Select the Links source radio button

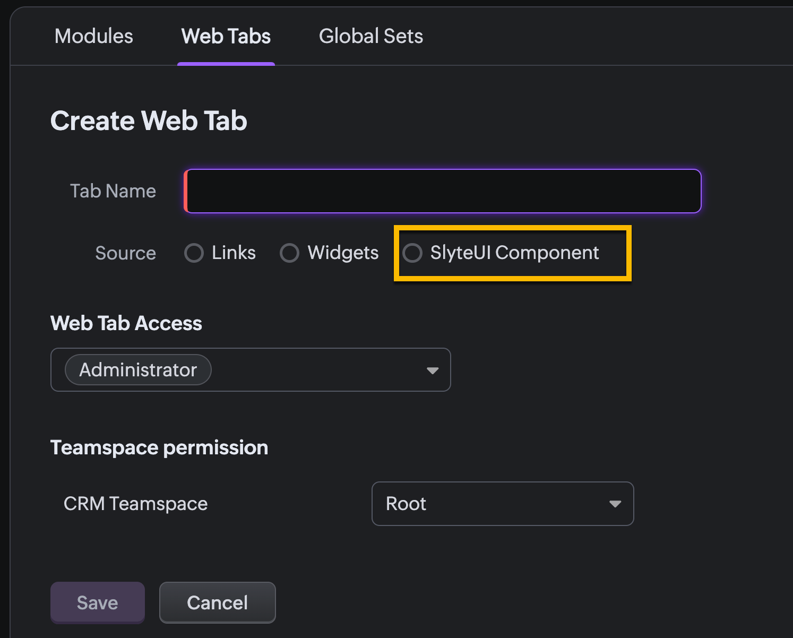[194, 253]
